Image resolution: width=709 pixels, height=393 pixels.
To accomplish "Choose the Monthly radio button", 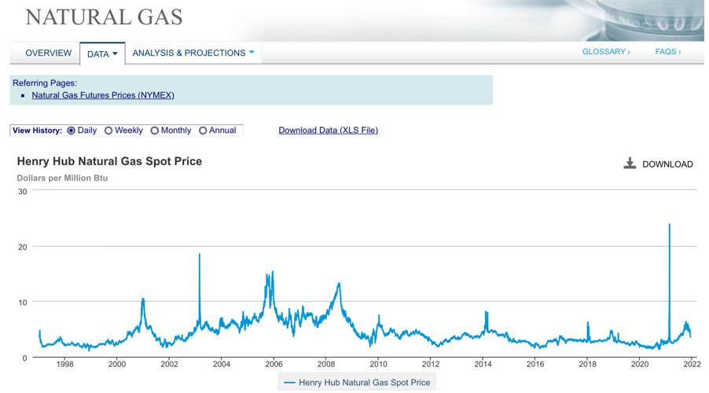I will (155, 130).
